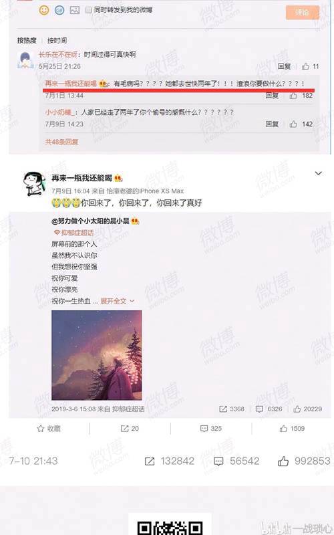The image size is (334, 535).
Task: Like the reply with 182 likes
Action: (x=293, y=96)
